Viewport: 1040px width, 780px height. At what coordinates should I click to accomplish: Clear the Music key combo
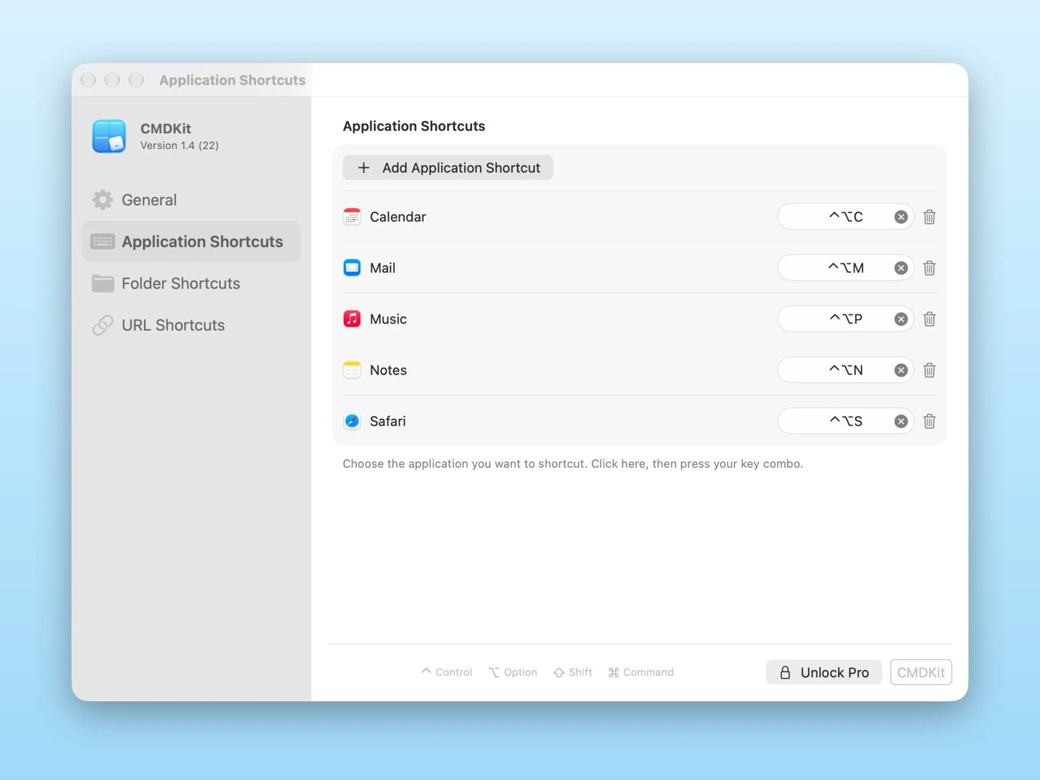tap(901, 319)
